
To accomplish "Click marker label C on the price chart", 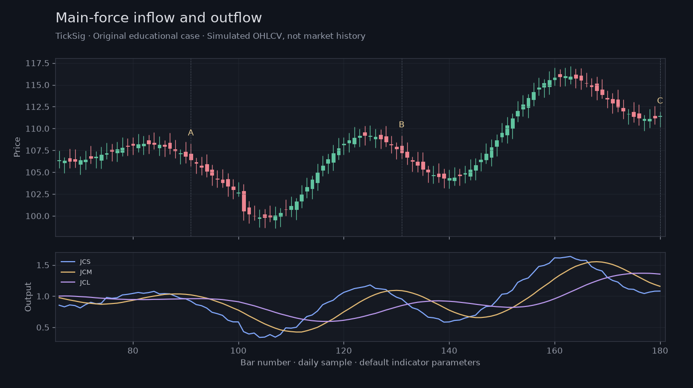I will point(660,101).
